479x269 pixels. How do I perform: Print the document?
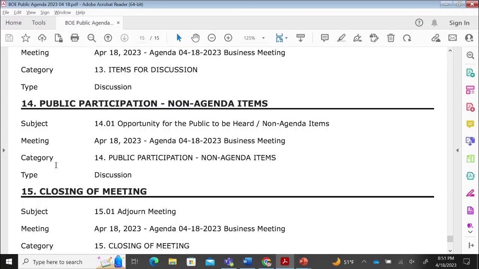point(75,38)
